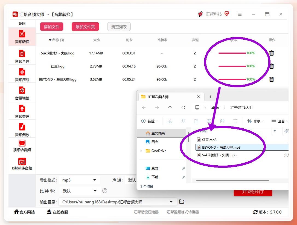Open the Bilibili转音频 tool

coord(22,164)
